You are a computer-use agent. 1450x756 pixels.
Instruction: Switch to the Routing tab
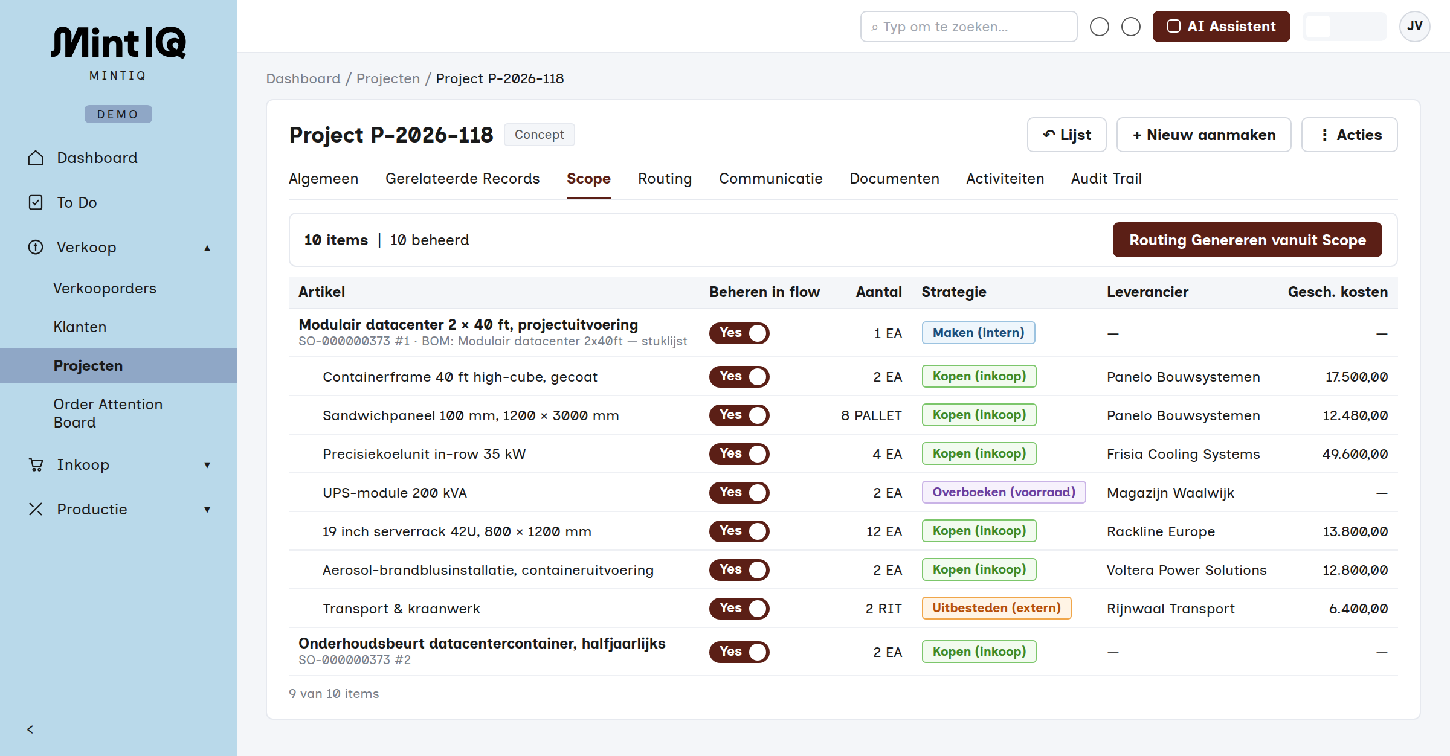(x=665, y=179)
